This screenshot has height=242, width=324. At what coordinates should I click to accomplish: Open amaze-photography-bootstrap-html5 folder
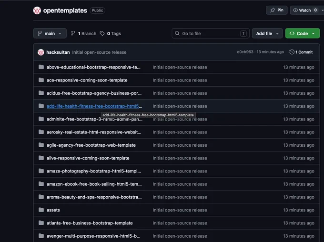click(x=93, y=171)
